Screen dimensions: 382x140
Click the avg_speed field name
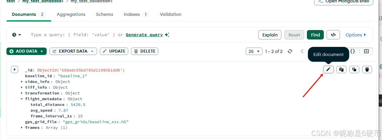tap(41, 110)
